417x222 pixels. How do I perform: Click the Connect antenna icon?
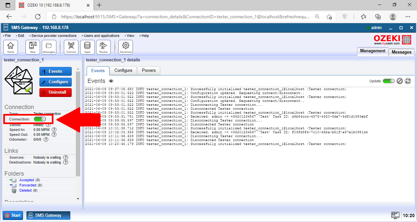pos(71,47)
